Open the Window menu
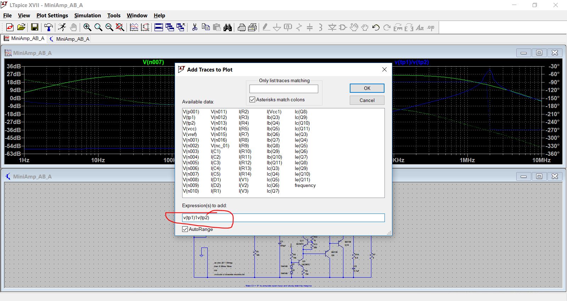 [137, 16]
